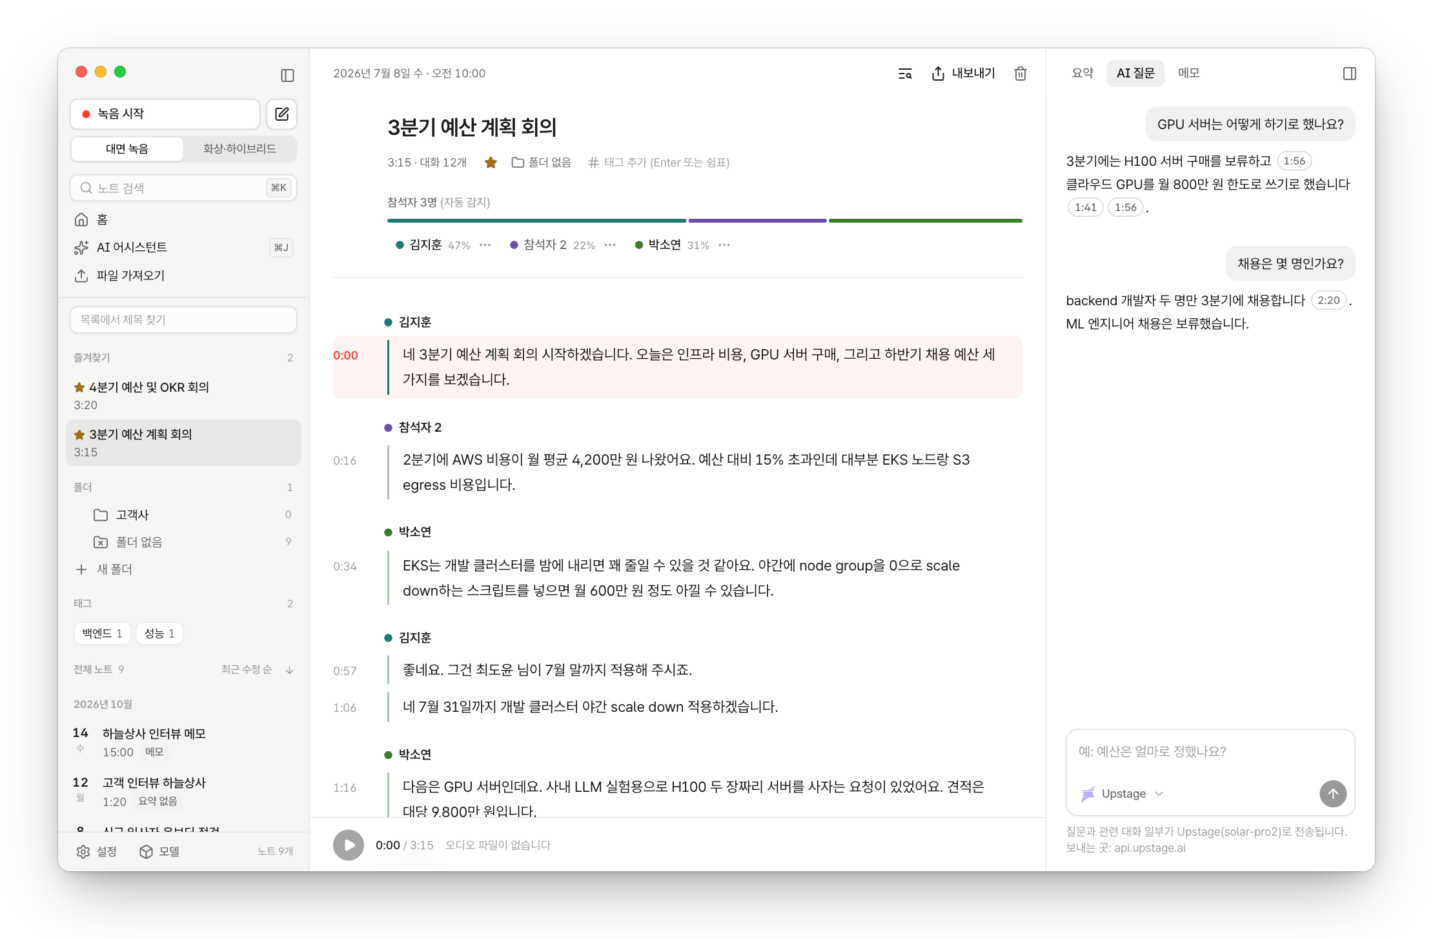Viewport: 1433px width, 939px height.
Task: Open the Upstage model dropdown
Action: (1124, 794)
